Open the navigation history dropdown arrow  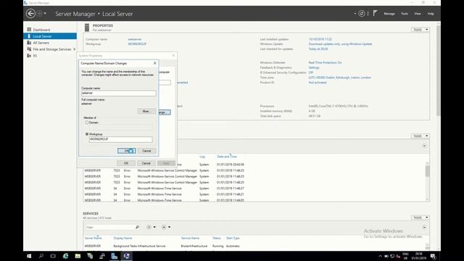point(45,13)
